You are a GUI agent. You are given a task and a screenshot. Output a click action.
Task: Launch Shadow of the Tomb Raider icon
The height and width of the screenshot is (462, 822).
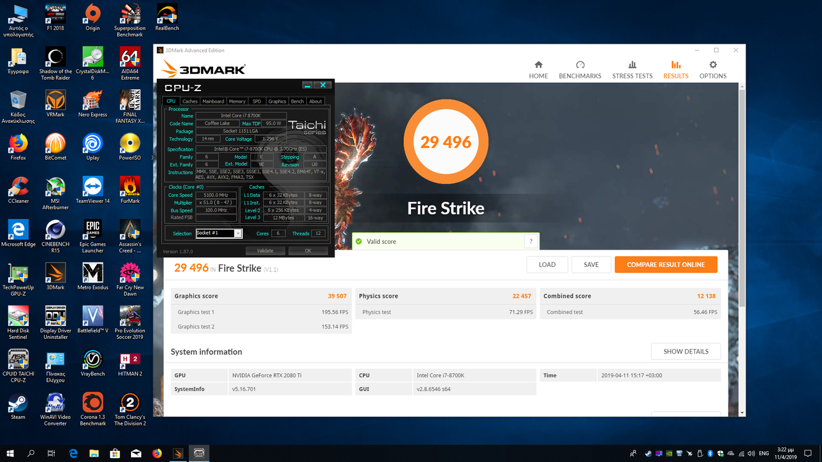(x=55, y=64)
